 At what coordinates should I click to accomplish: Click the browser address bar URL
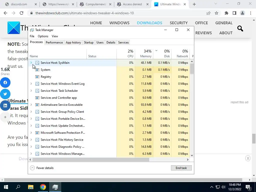click(x=84, y=13)
